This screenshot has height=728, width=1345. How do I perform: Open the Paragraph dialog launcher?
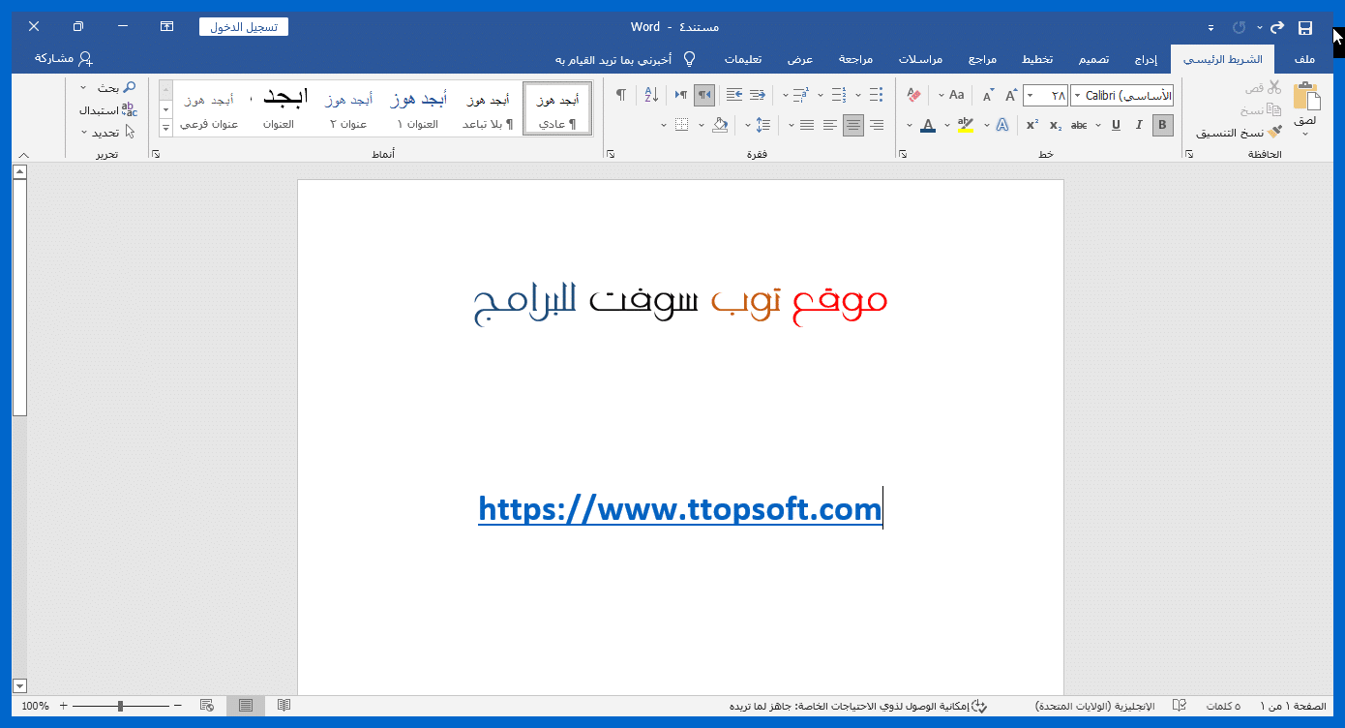[x=610, y=154]
